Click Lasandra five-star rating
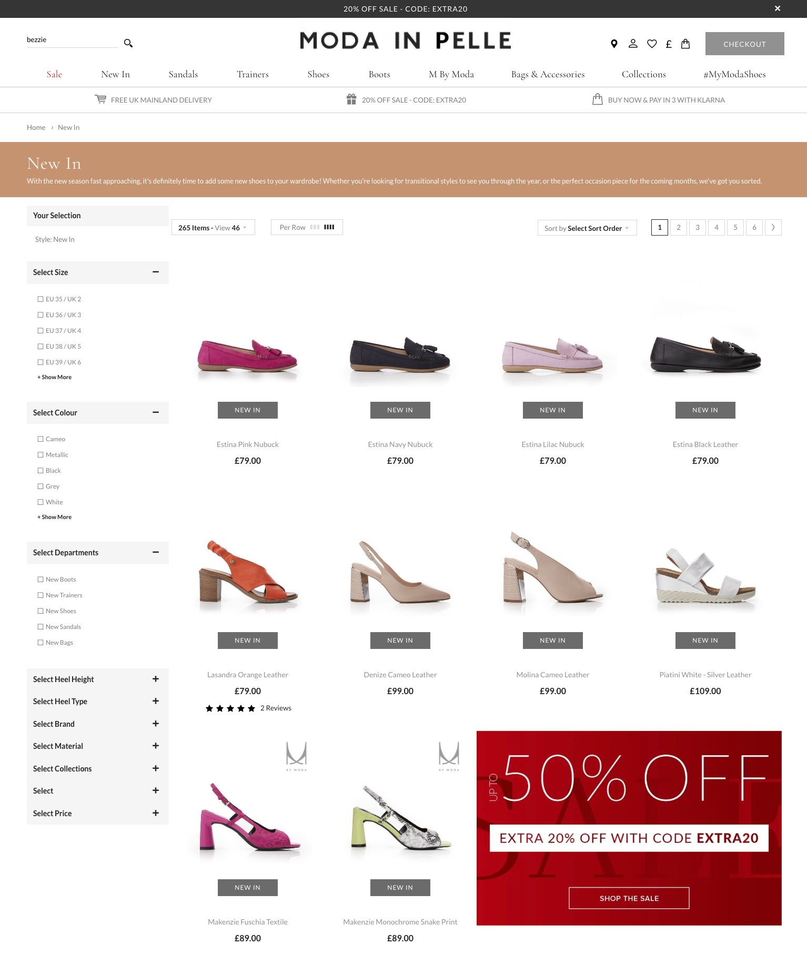 click(x=230, y=708)
